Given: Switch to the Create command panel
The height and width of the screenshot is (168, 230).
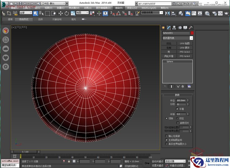Looking at the screenshot, I should click(x=163, y=28).
